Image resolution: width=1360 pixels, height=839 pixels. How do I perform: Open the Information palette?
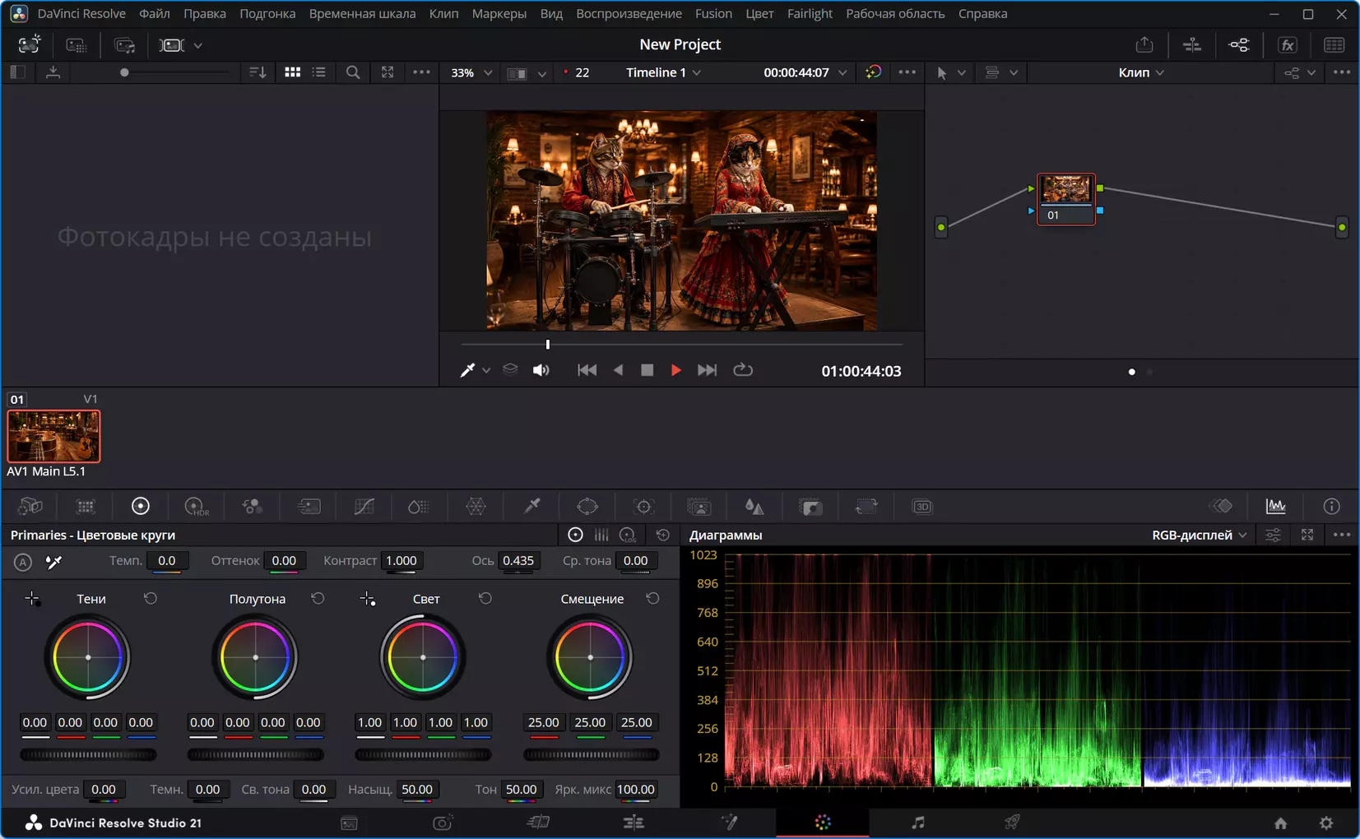coord(1331,507)
